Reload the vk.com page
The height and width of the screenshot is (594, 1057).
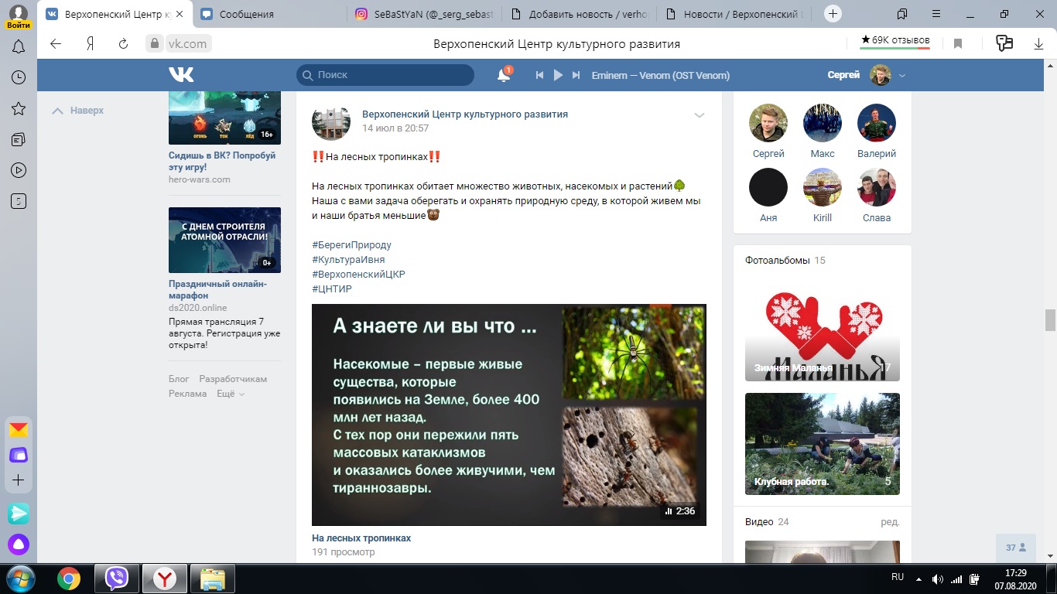pyautogui.click(x=123, y=44)
